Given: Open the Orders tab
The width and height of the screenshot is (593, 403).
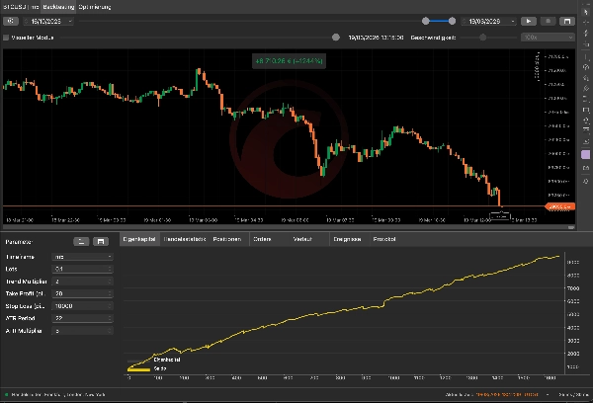Looking at the screenshot, I should (x=262, y=239).
